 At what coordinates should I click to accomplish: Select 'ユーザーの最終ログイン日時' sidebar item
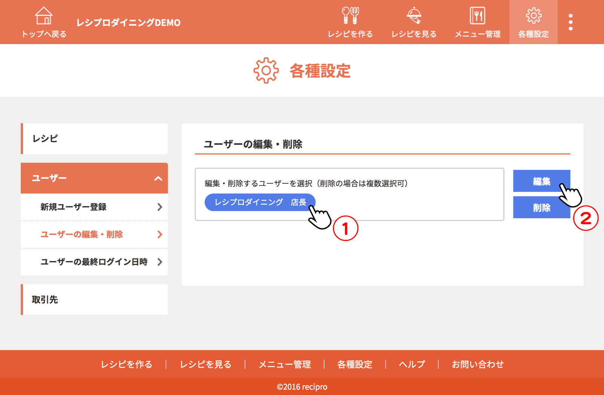[x=94, y=262]
